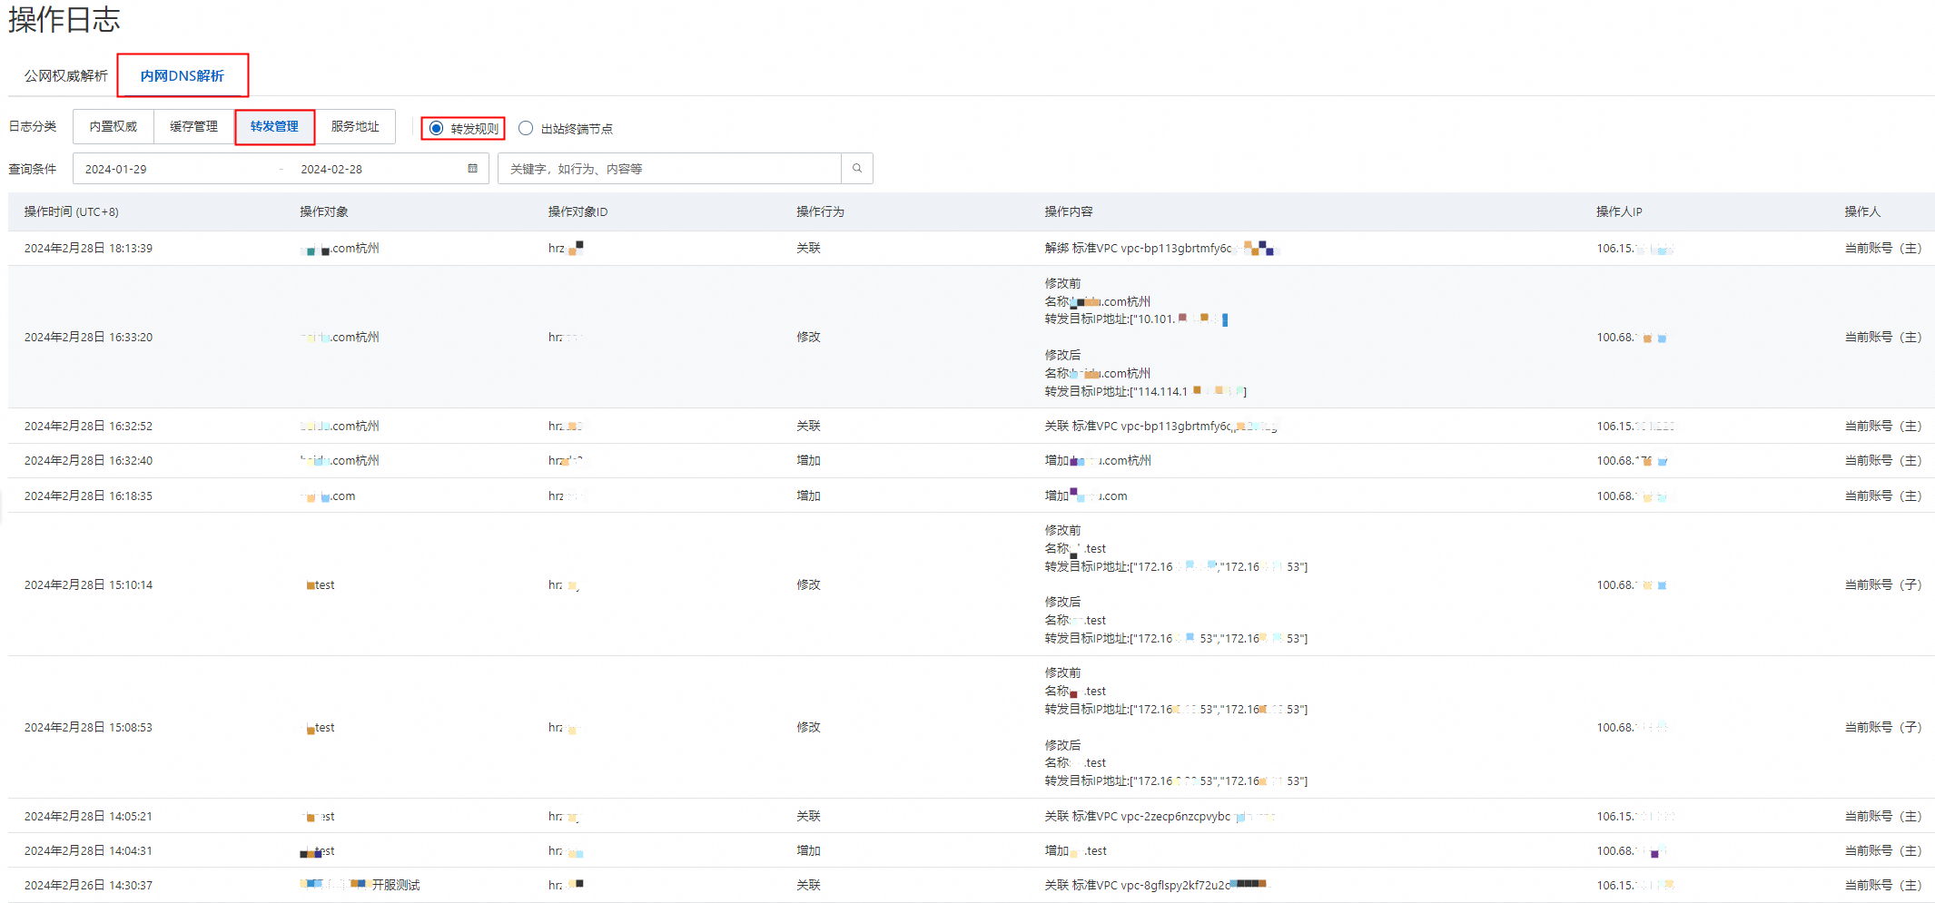Click 解绑 标准VPC content in the 18:13:39 row
This screenshot has height=903, width=1935.
(1161, 249)
